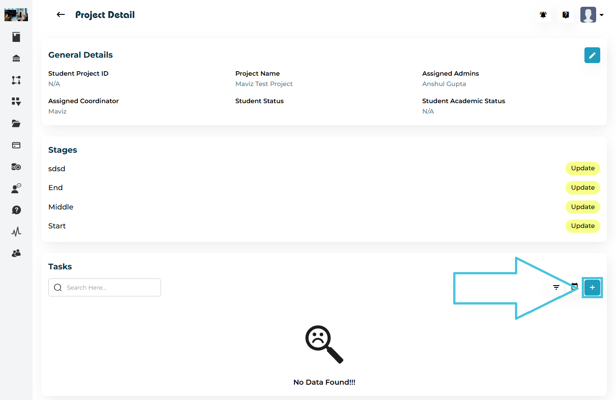This screenshot has height=400, width=616.
Task: Click the back arrow beside Project Detail
Action: (60, 15)
